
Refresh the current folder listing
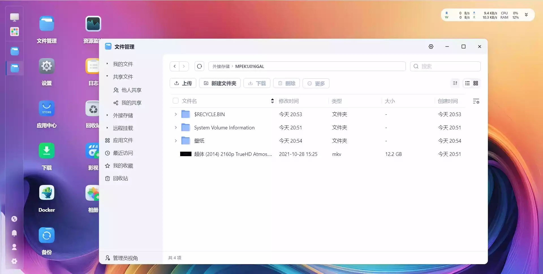(x=199, y=67)
